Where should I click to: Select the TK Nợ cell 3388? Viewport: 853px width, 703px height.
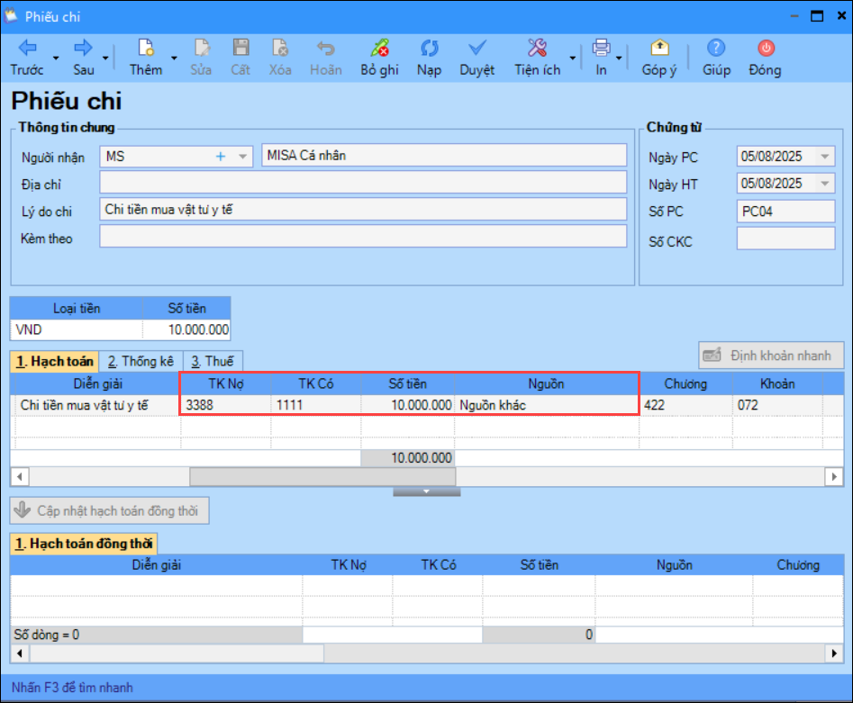226,405
